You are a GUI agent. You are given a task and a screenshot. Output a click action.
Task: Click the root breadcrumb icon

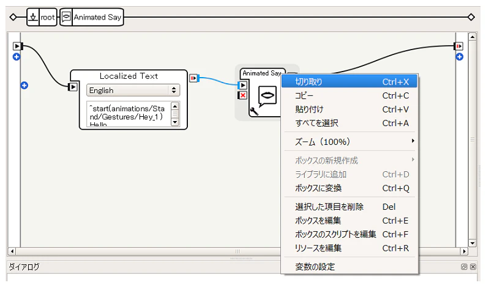pyautogui.click(x=33, y=17)
